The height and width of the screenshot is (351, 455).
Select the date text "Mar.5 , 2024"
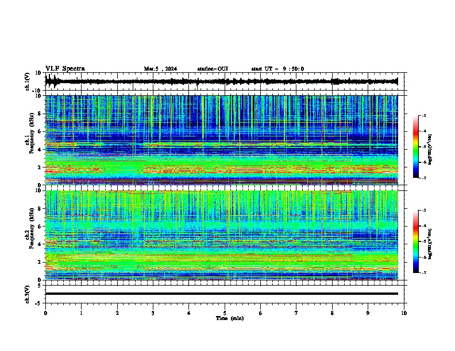(x=160, y=69)
